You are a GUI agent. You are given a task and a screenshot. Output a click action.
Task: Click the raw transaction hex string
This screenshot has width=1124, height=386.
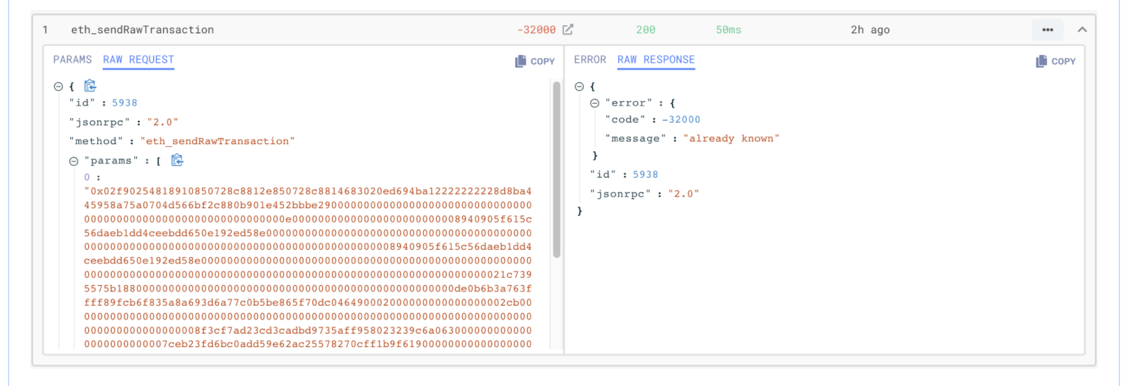point(308,268)
